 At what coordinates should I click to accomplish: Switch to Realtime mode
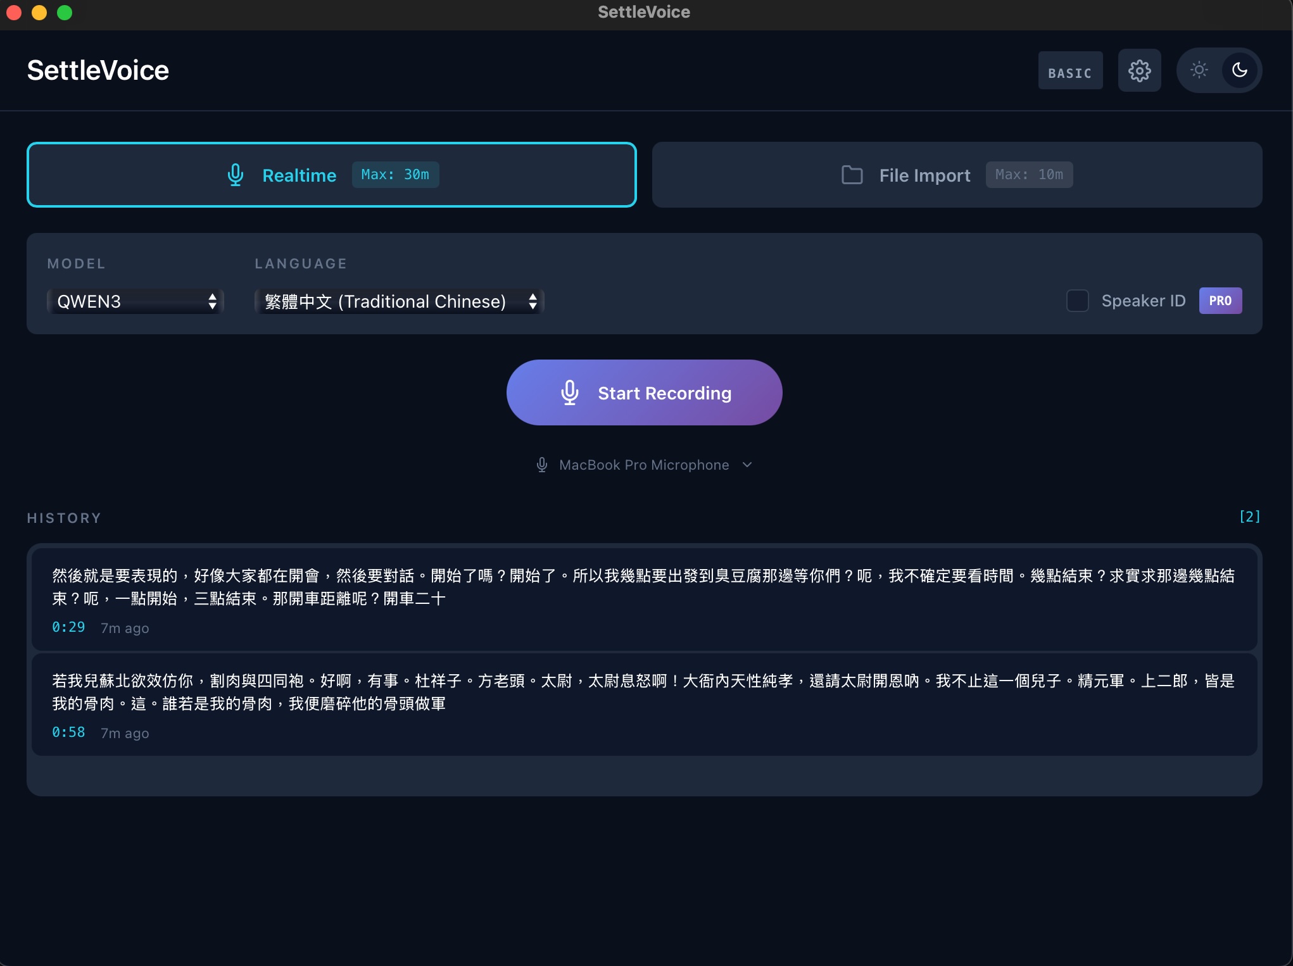pos(331,175)
